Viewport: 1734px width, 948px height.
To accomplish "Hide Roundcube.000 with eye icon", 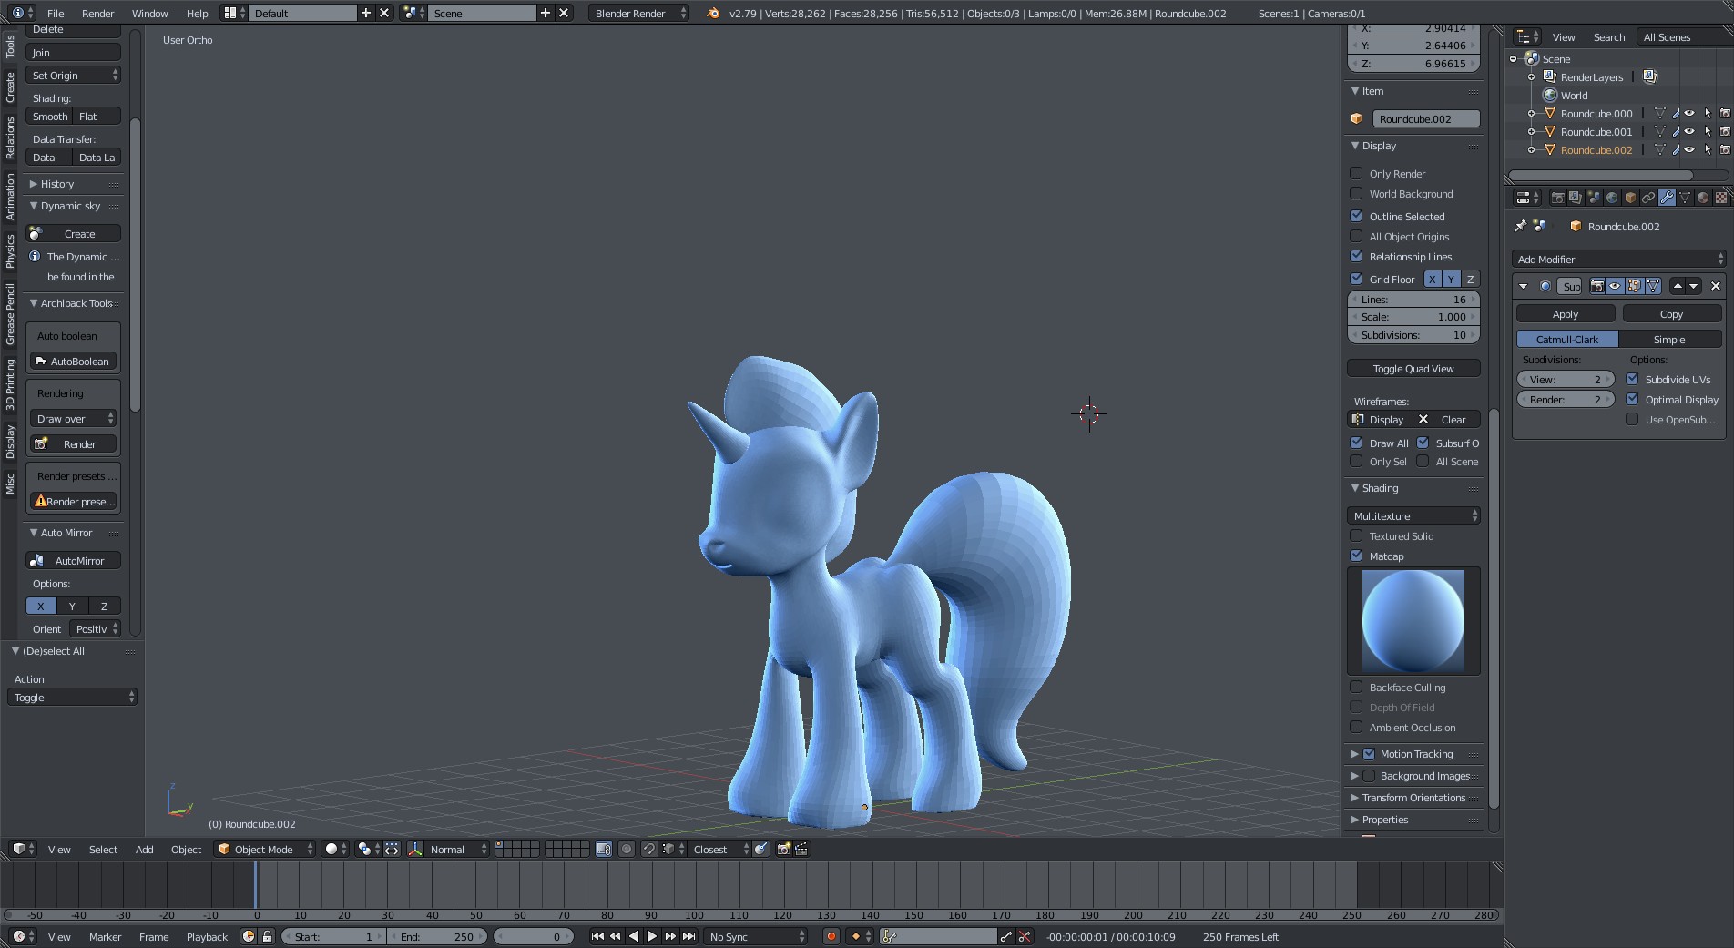I will coord(1689,114).
